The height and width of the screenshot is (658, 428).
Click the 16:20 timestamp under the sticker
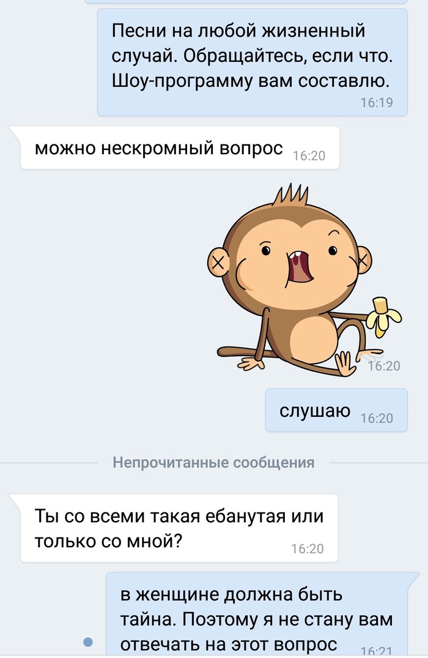(384, 366)
